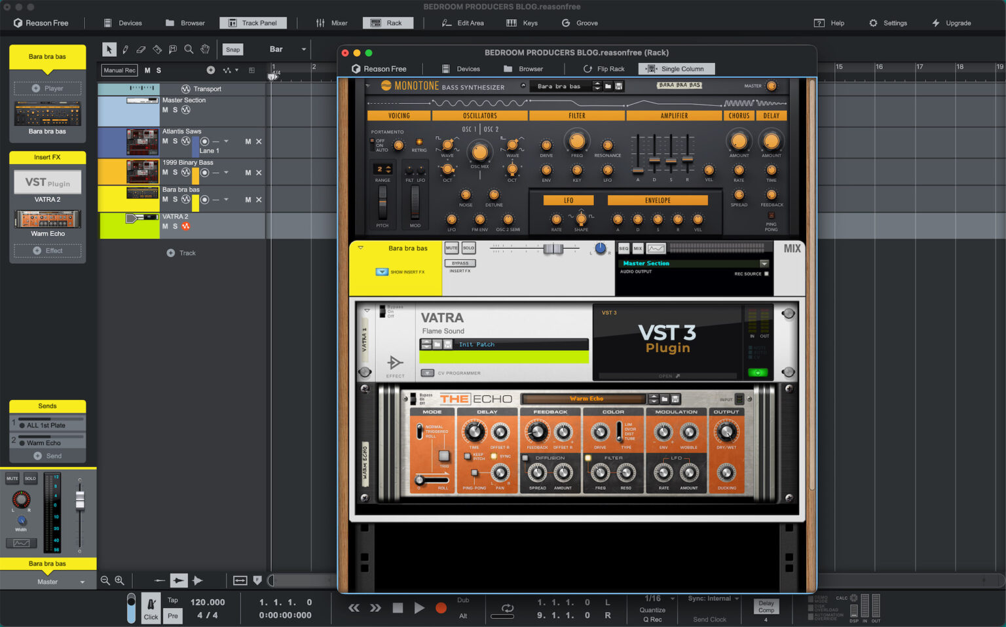Open the Browser in main toolbar

[x=185, y=23]
